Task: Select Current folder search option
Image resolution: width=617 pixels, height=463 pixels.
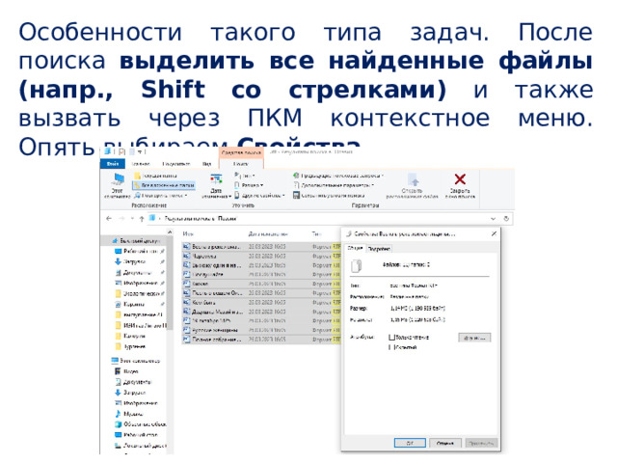Action: pyautogui.click(x=155, y=176)
